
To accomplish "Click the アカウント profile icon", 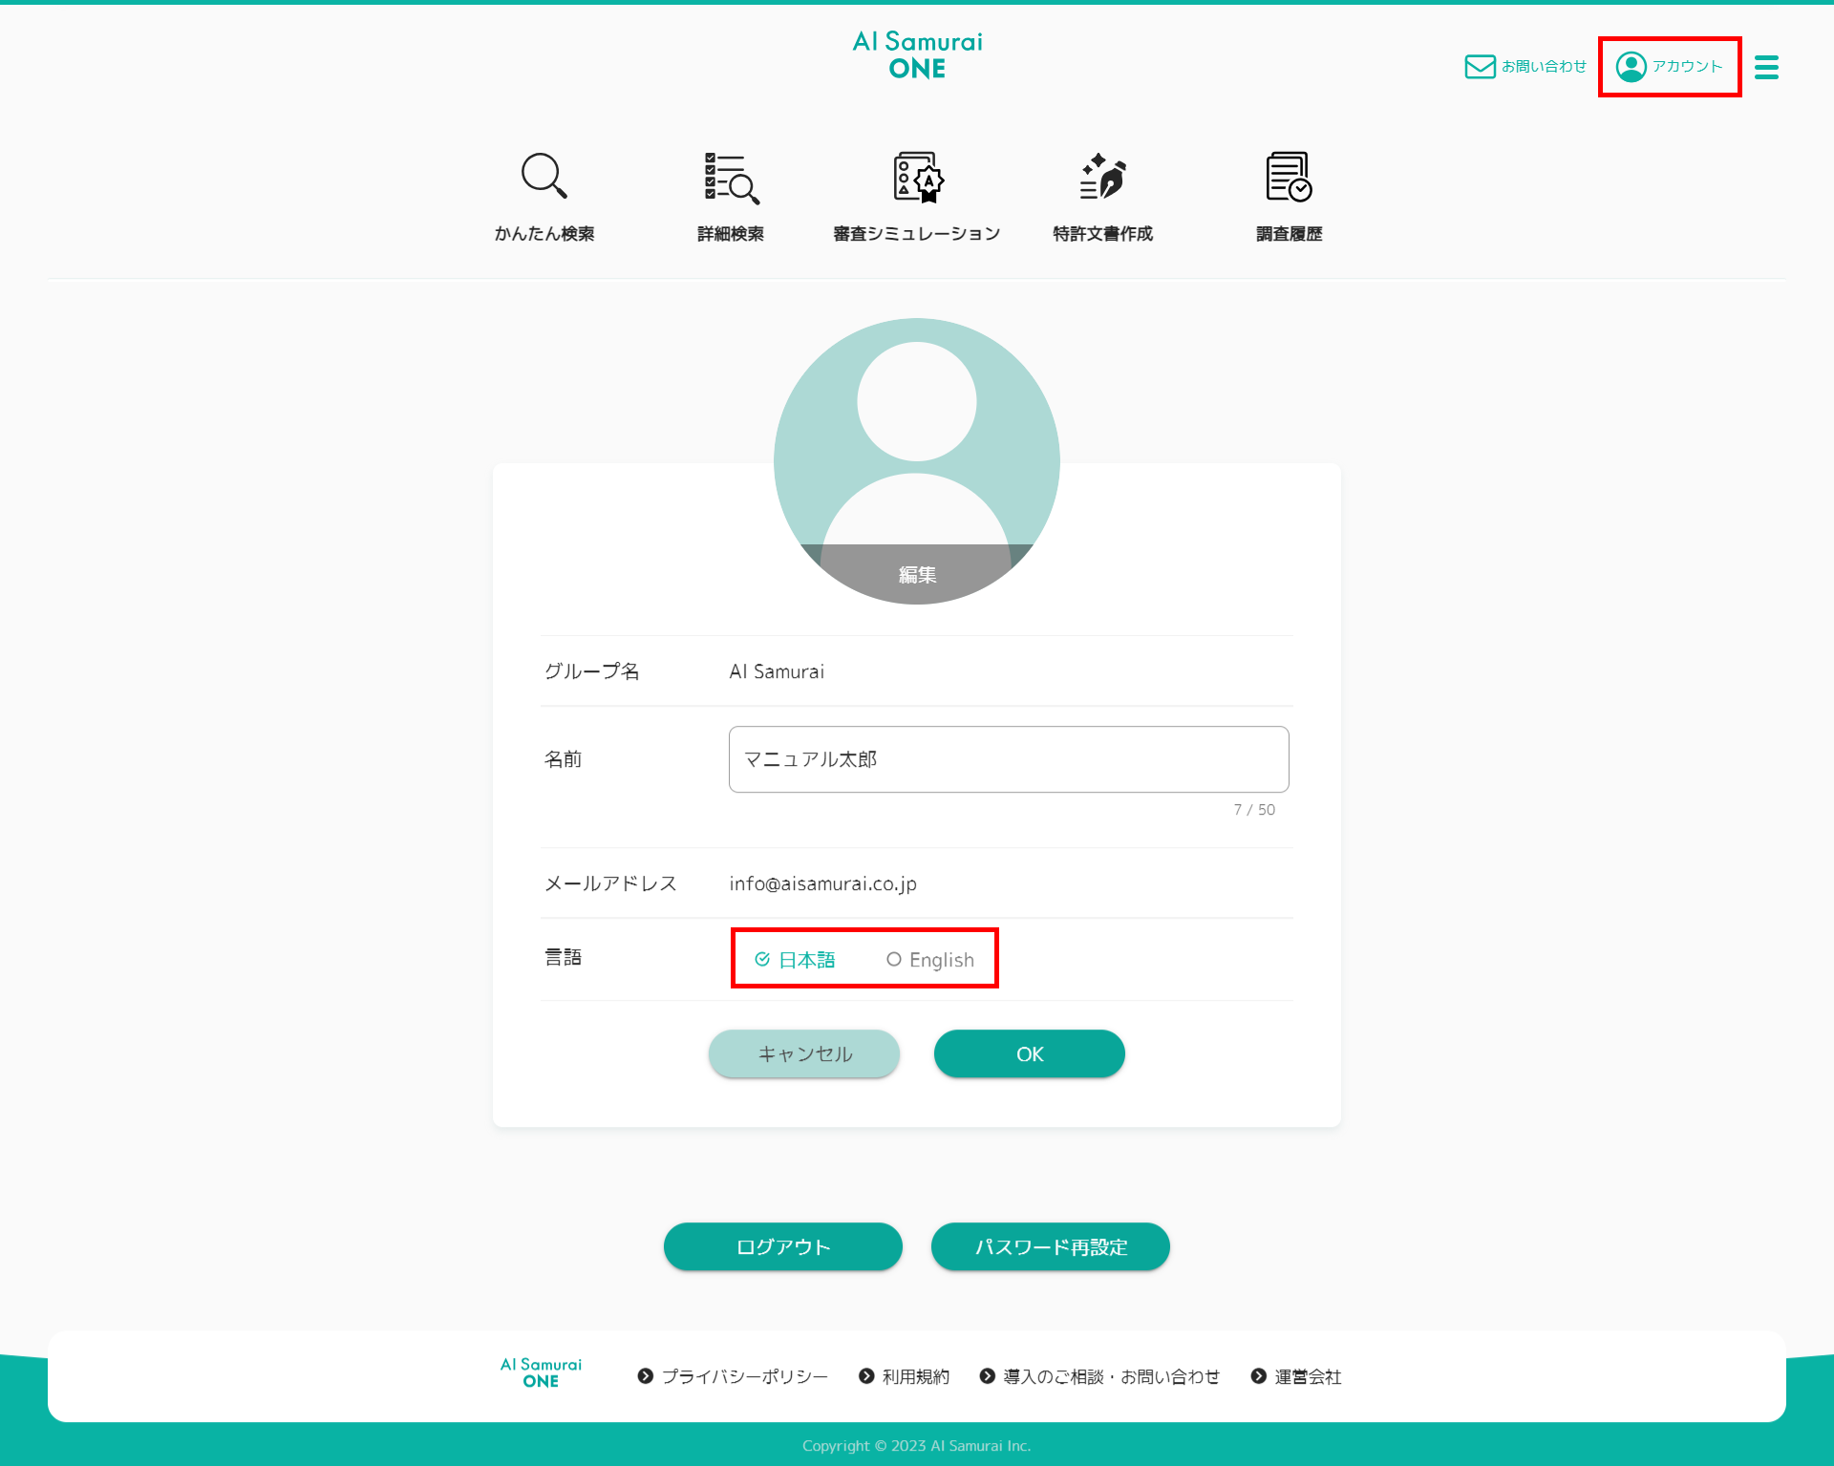I will 1631,67.
